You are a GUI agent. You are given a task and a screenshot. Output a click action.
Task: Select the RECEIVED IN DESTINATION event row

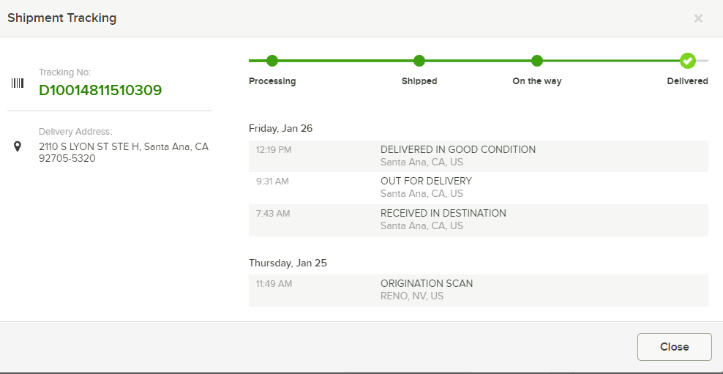click(x=478, y=220)
